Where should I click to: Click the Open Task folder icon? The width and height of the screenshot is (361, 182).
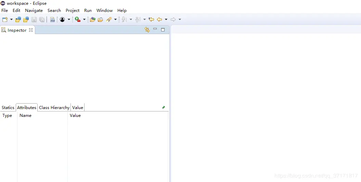[x=100, y=19]
